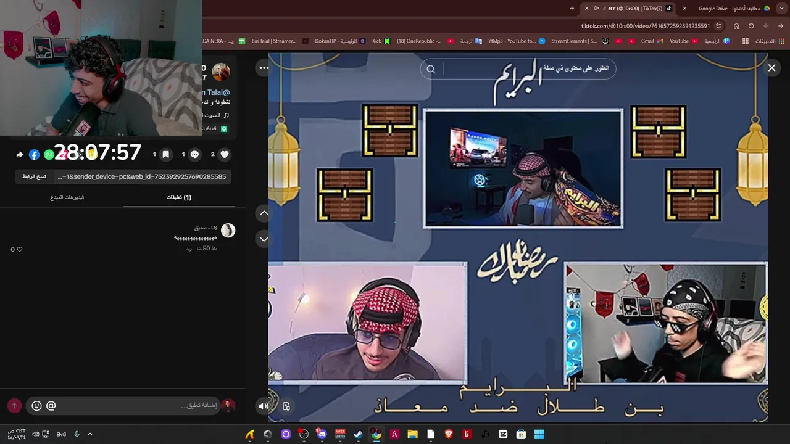Open the YtMp3 - YouTube to bookmark

tap(517, 41)
